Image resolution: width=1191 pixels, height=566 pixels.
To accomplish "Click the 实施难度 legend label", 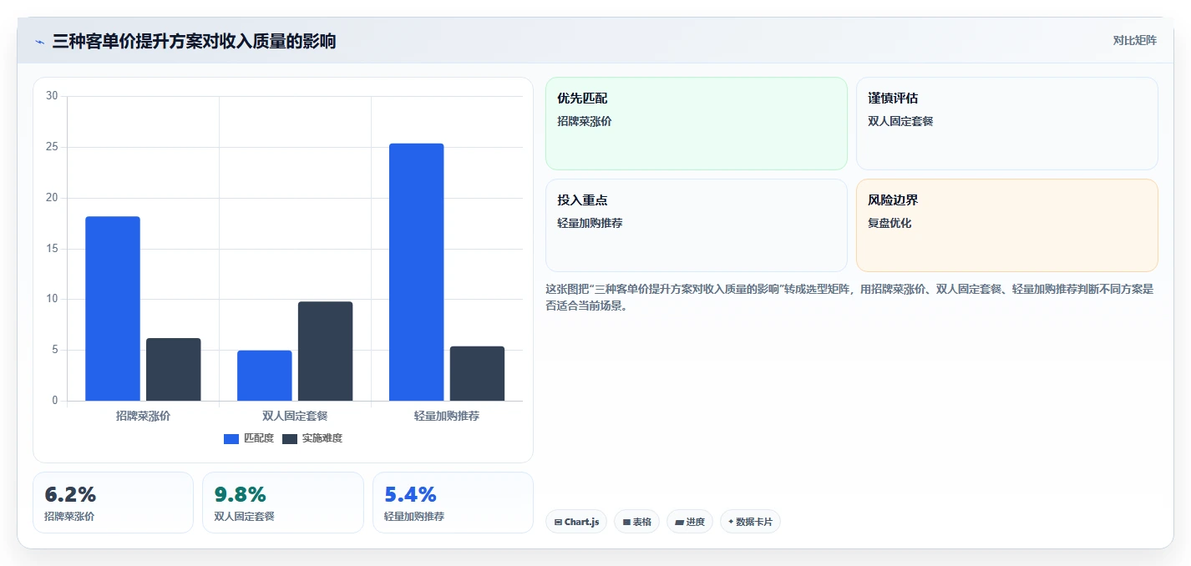I will pos(322,438).
